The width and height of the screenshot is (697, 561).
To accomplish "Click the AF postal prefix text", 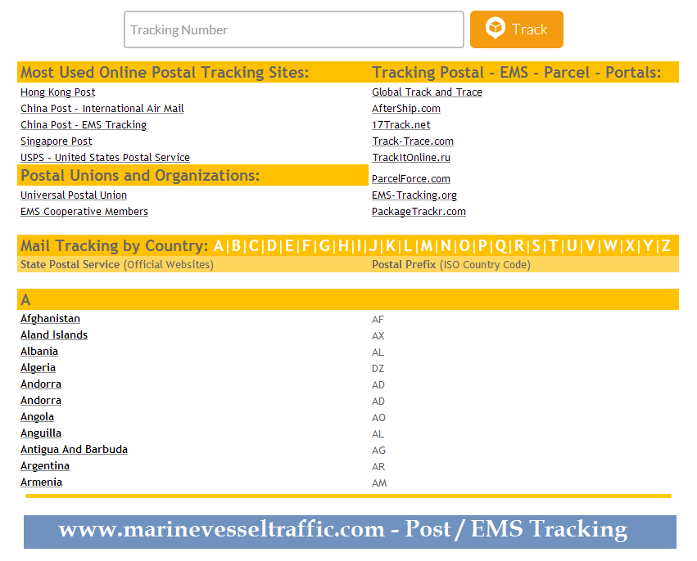I will [378, 320].
